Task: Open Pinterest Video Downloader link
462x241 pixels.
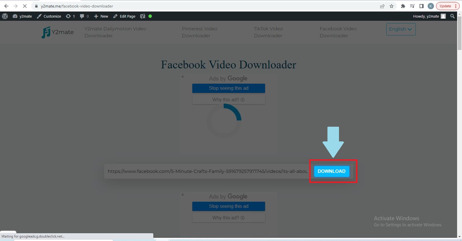Action: click(200, 32)
